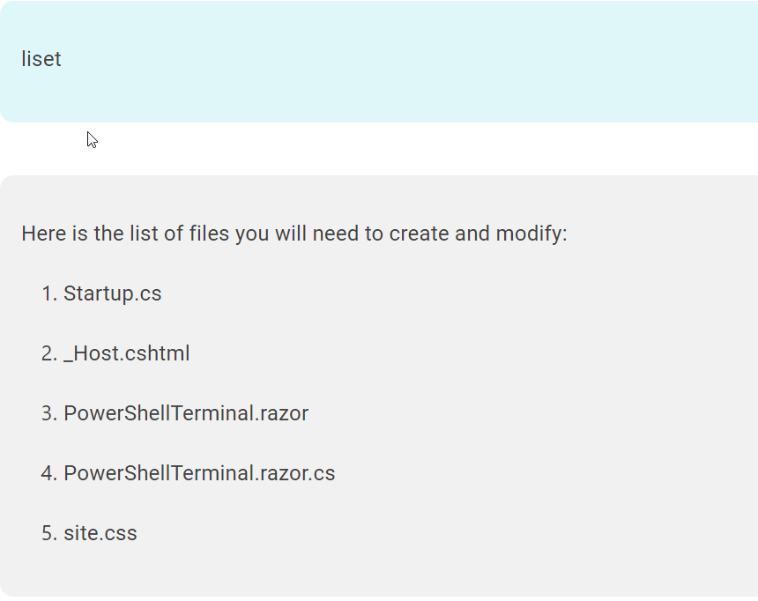Click the word 'modify:' in the response
Image resolution: width=758 pixels, height=601 pixels.
point(531,234)
